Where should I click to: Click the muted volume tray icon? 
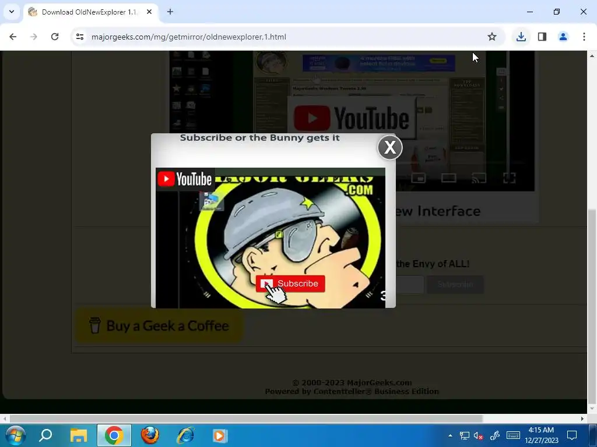tap(479, 435)
